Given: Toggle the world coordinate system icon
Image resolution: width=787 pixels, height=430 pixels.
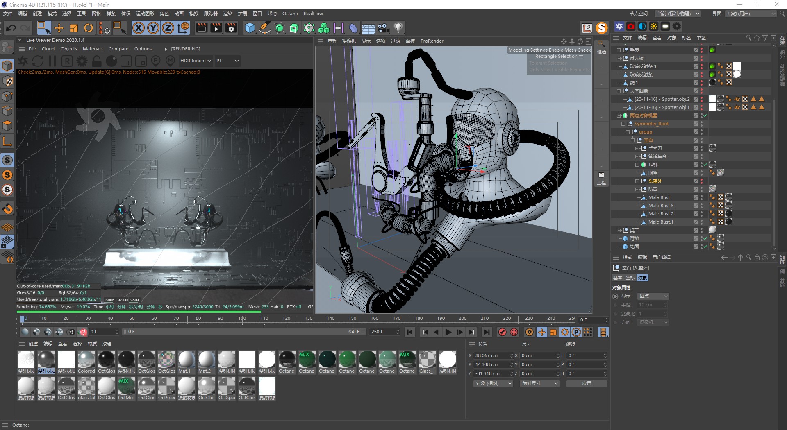Looking at the screenshot, I should click(x=183, y=28).
